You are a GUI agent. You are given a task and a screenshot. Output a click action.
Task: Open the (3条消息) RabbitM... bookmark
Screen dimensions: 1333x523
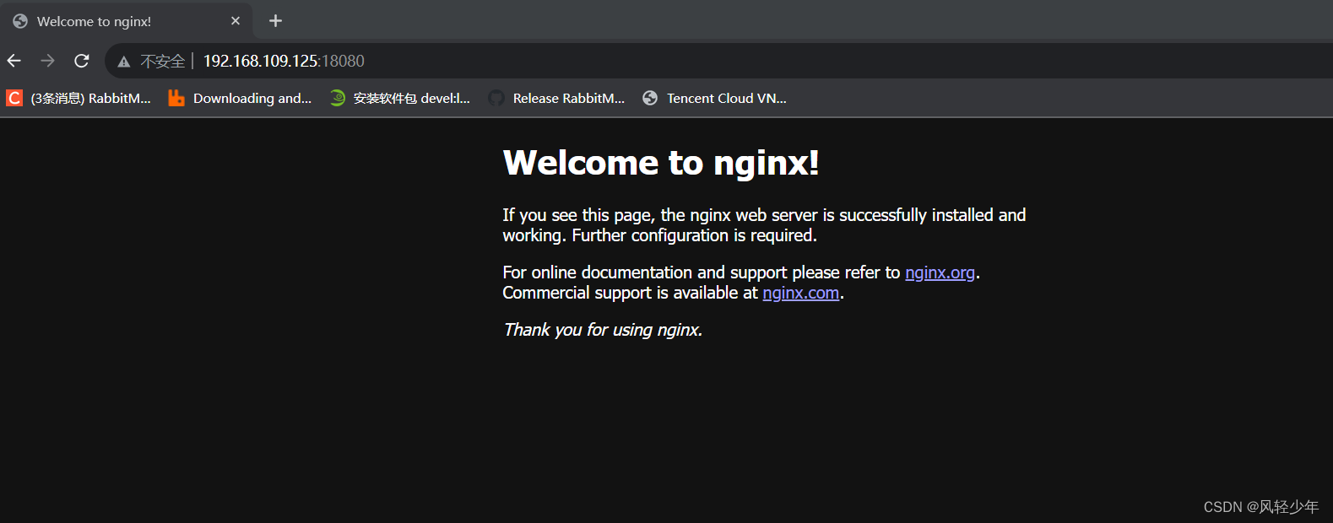[79, 98]
